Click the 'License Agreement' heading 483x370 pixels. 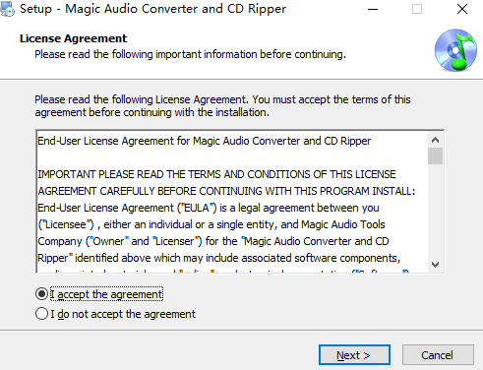(73, 38)
